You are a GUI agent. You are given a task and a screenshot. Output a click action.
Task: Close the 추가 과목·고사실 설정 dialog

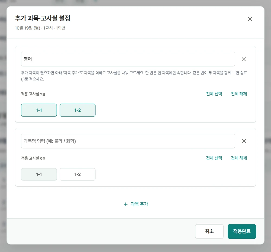250,19
